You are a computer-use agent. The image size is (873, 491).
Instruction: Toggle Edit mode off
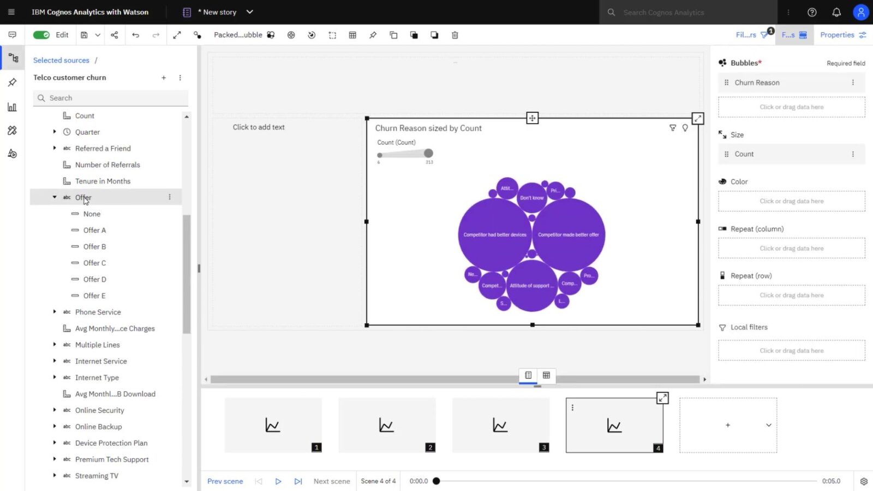pyautogui.click(x=41, y=34)
